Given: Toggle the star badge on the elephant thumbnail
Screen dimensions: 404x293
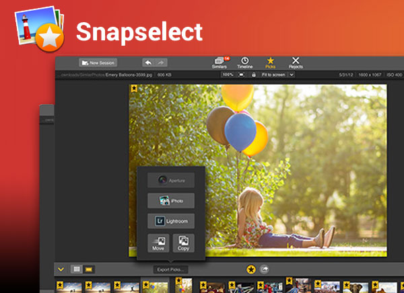Looking at the screenshot, I should pyautogui.click(x=347, y=284).
